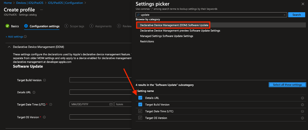
Task: Click the MM/DD/YYYY date input
Action: coord(91,104)
